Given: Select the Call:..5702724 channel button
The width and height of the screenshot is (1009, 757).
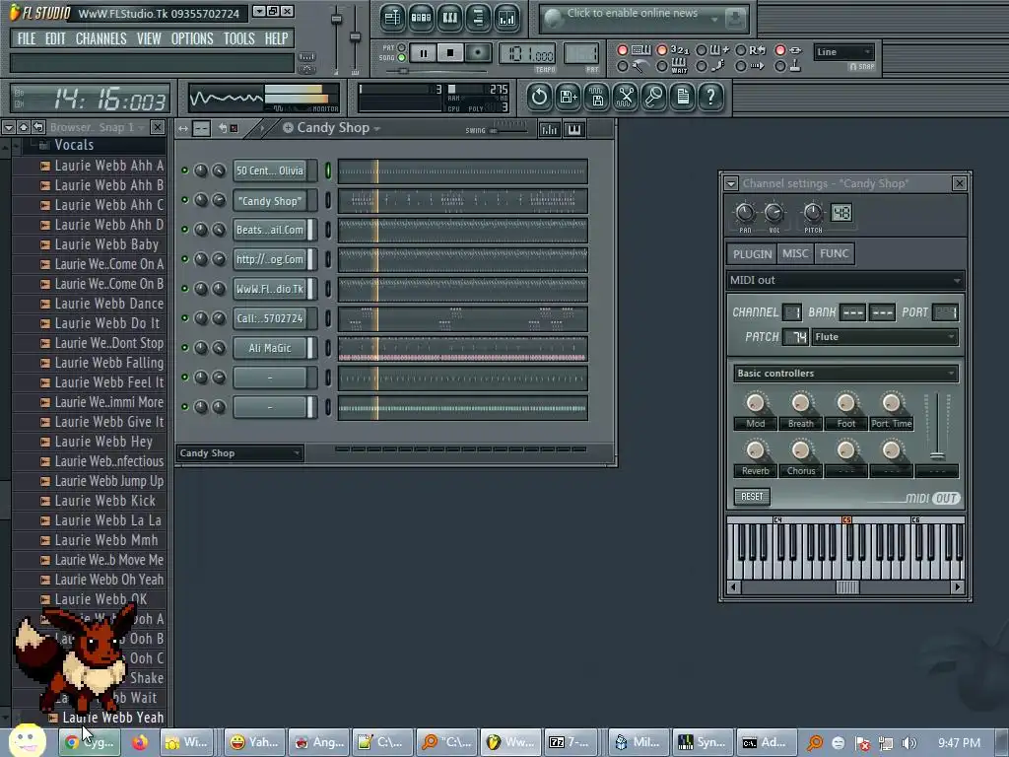Looking at the screenshot, I should point(270,318).
